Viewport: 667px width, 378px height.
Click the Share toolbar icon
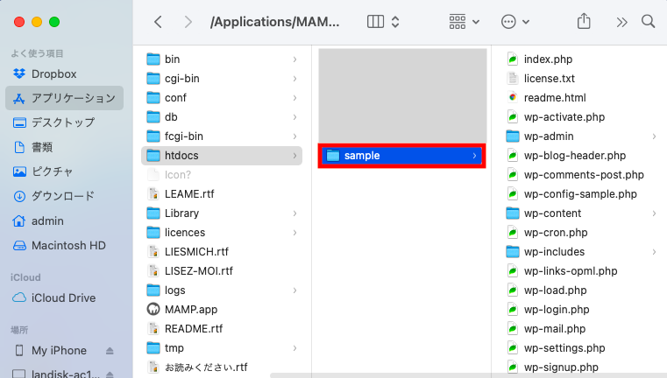pos(584,21)
